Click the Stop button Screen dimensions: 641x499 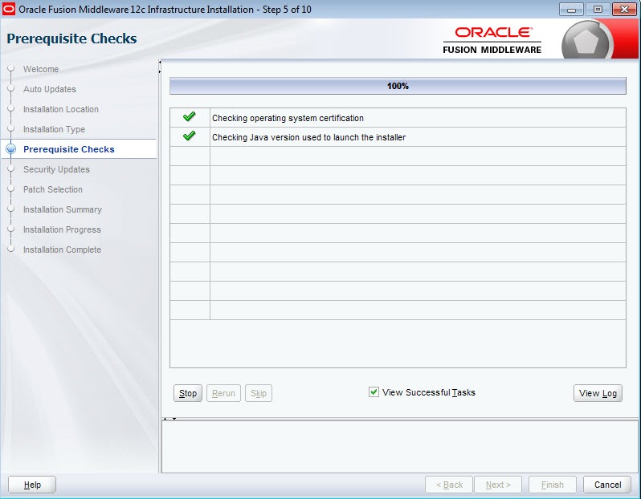(188, 393)
